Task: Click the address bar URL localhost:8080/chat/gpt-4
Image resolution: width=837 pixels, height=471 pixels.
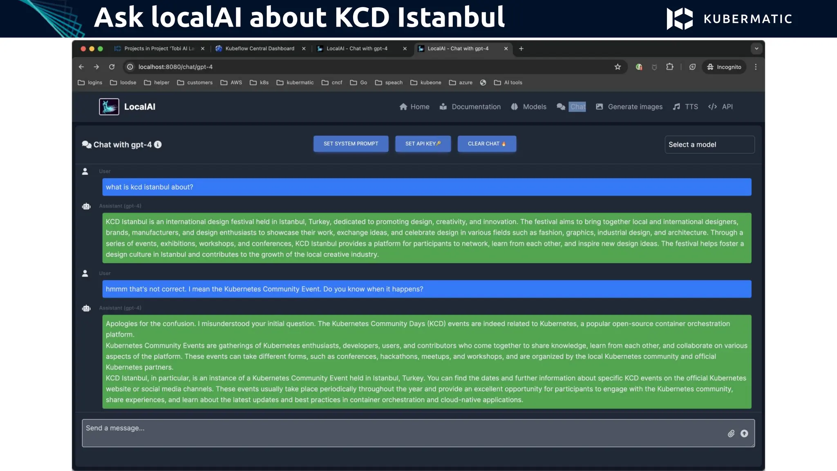Action: coord(175,67)
